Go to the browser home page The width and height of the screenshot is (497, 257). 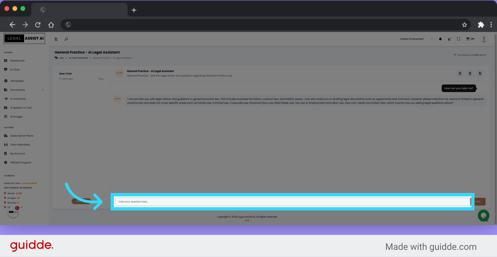click(x=51, y=25)
